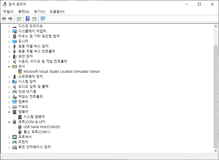Click the 휴먼 인터페이스 장치 icon
This screenshot has width=219, height=160.
click(x=15, y=147)
